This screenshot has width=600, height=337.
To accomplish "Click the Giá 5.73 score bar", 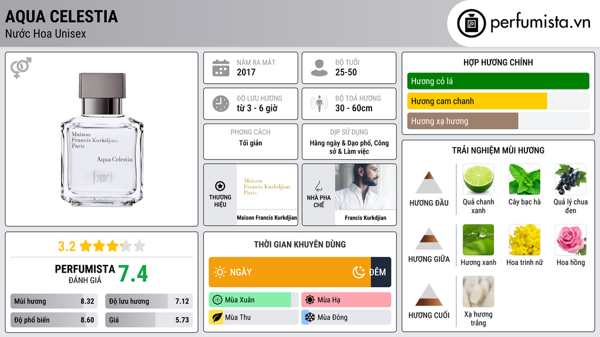I will (149, 320).
